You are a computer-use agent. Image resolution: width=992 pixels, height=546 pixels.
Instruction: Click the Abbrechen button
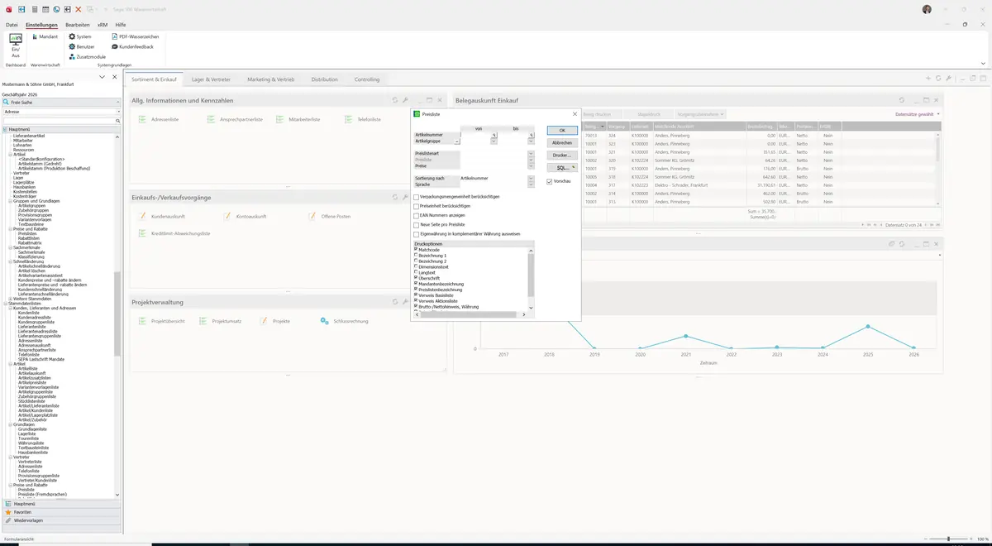tap(562, 143)
